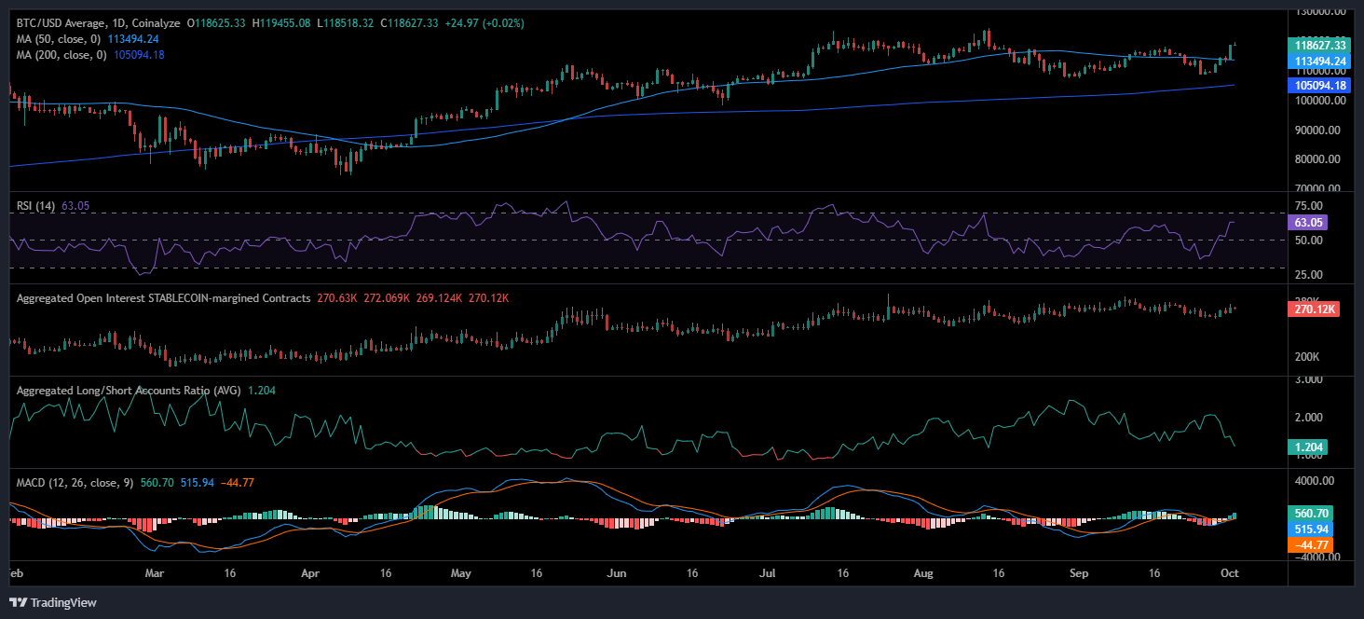Click the TradingView logo icon
1364x619 pixels.
pyautogui.click(x=18, y=602)
